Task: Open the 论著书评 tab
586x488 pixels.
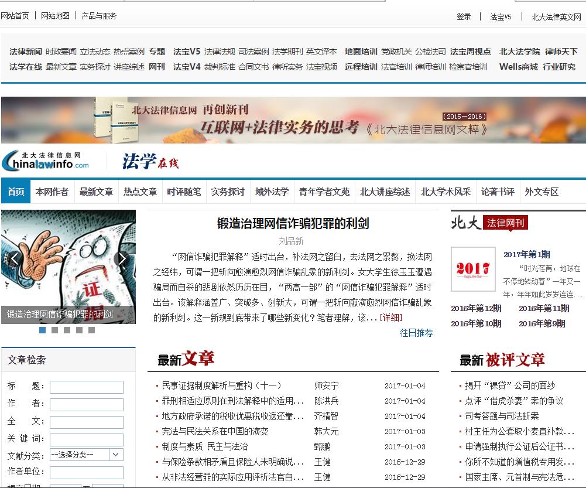Action: coord(498,192)
